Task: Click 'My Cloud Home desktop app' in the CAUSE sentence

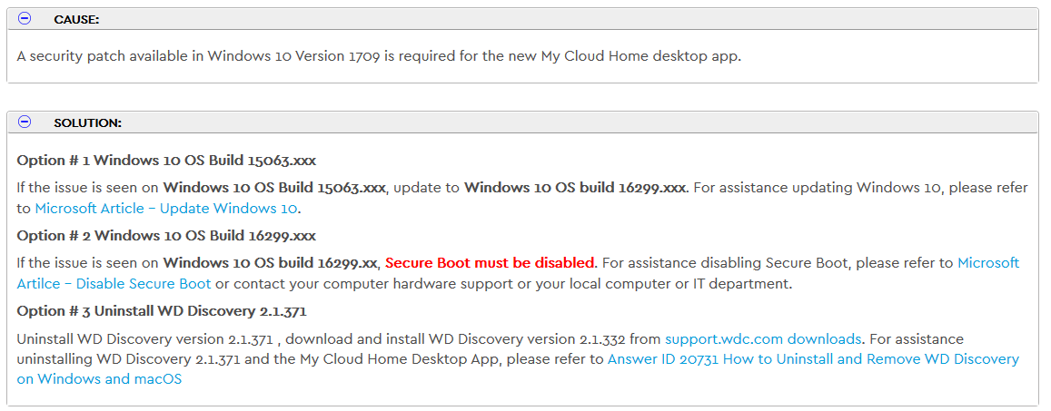Action: 640,56
